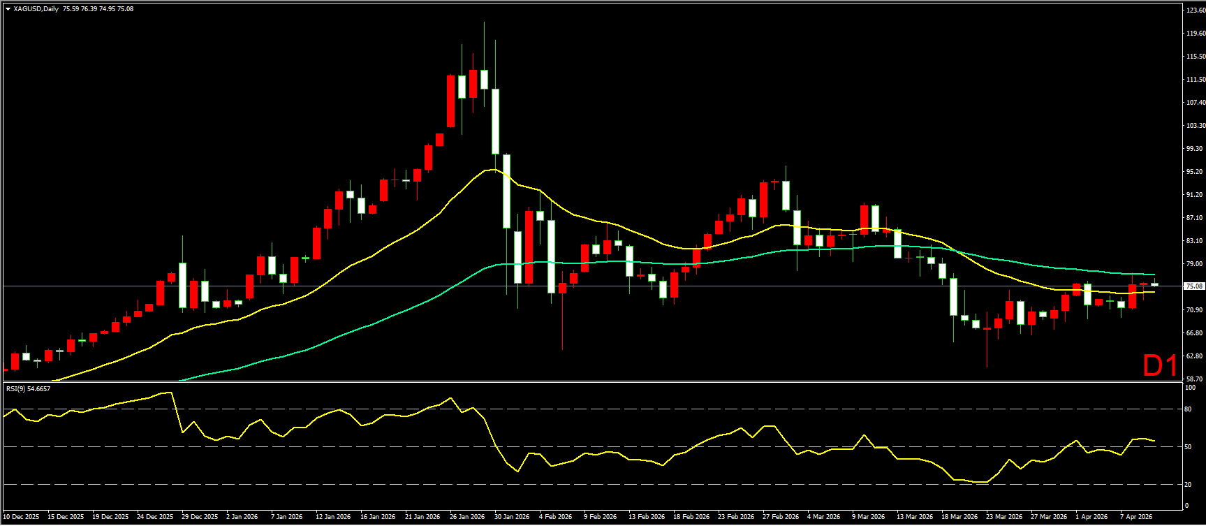Click the 75.08 current price tag
This screenshot has height=526, width=1206.
tap(1193, 286)
